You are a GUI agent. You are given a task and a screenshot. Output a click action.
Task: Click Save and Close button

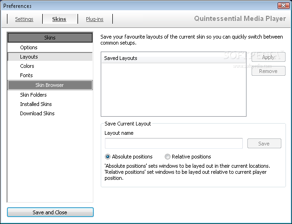pos(50,212)
